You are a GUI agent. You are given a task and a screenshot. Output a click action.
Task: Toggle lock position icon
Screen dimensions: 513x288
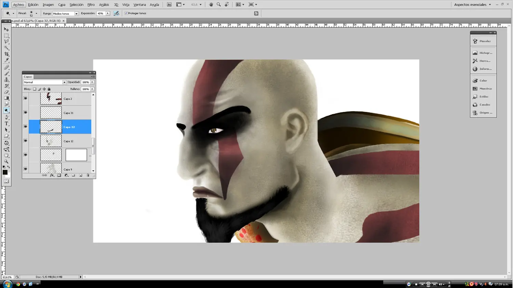(44, 89)
